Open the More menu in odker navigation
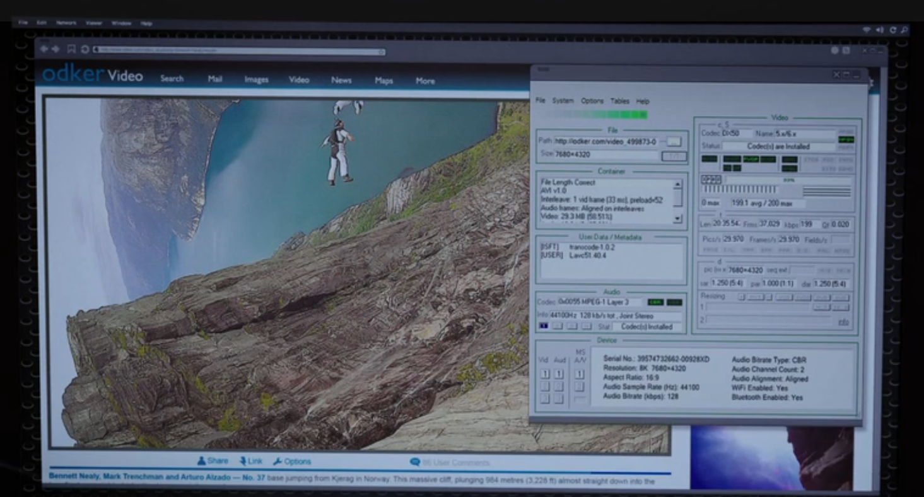 click(425, 81)
